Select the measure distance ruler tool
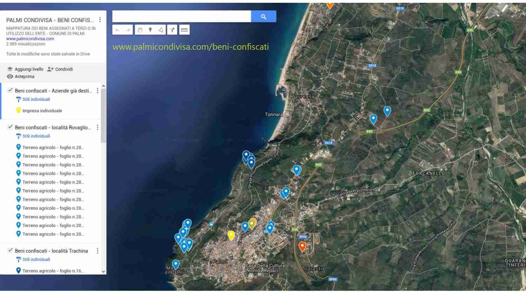526x292 pixels. click(x=184, y=30)
